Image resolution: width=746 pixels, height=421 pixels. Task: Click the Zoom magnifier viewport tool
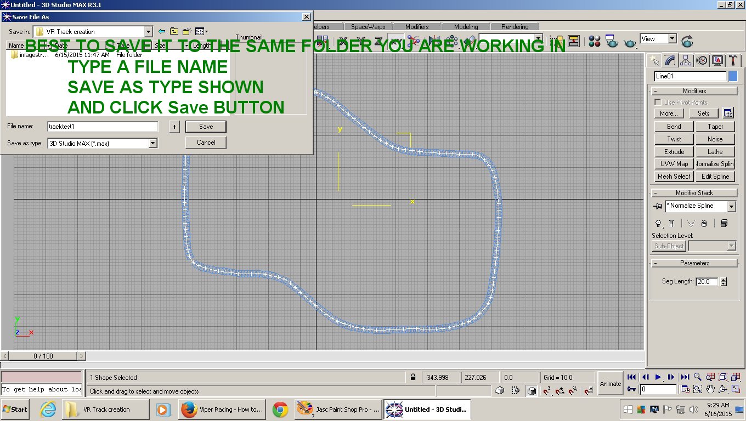click(x=698, y=377)
